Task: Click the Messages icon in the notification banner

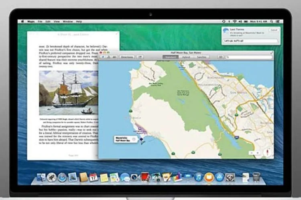Action: (226, 31)
